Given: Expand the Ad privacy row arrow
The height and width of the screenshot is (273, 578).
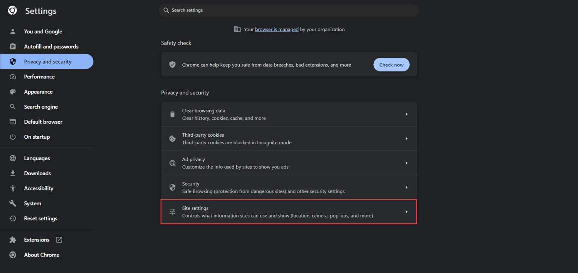Looking at the screenshot, I should tap(406, 163).
